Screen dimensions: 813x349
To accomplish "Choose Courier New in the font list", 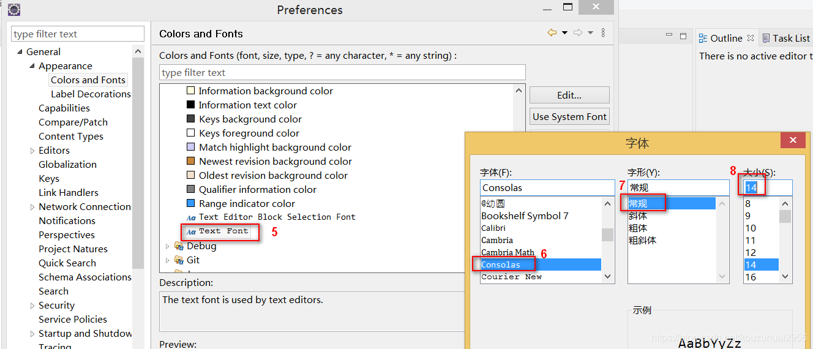I will coord(511,277).
